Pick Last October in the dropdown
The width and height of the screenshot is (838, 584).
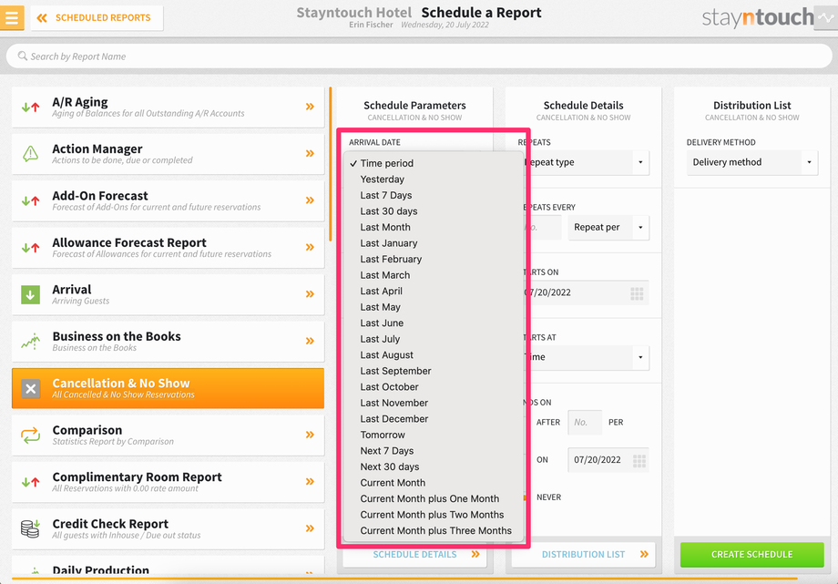(433, 387)
